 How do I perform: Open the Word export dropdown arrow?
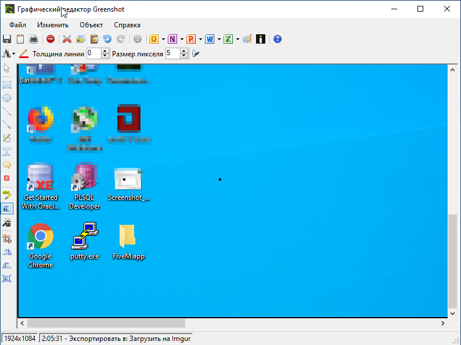(219, 39)
